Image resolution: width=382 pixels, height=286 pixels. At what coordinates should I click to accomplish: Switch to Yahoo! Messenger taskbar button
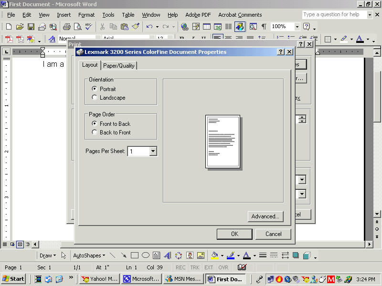click(x=100, y=279)
